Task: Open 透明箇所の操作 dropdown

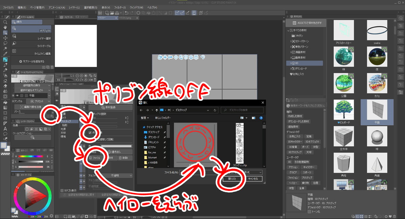Action: tap(33, 86)
